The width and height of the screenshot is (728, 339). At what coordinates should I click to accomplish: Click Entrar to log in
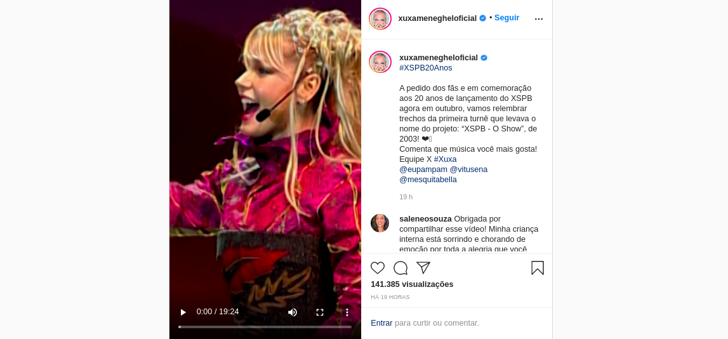tap(381, 322)
